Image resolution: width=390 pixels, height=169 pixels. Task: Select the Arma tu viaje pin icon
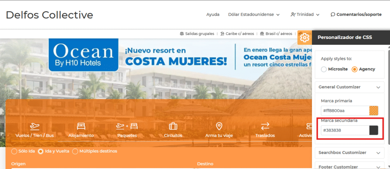click(219, 126)
